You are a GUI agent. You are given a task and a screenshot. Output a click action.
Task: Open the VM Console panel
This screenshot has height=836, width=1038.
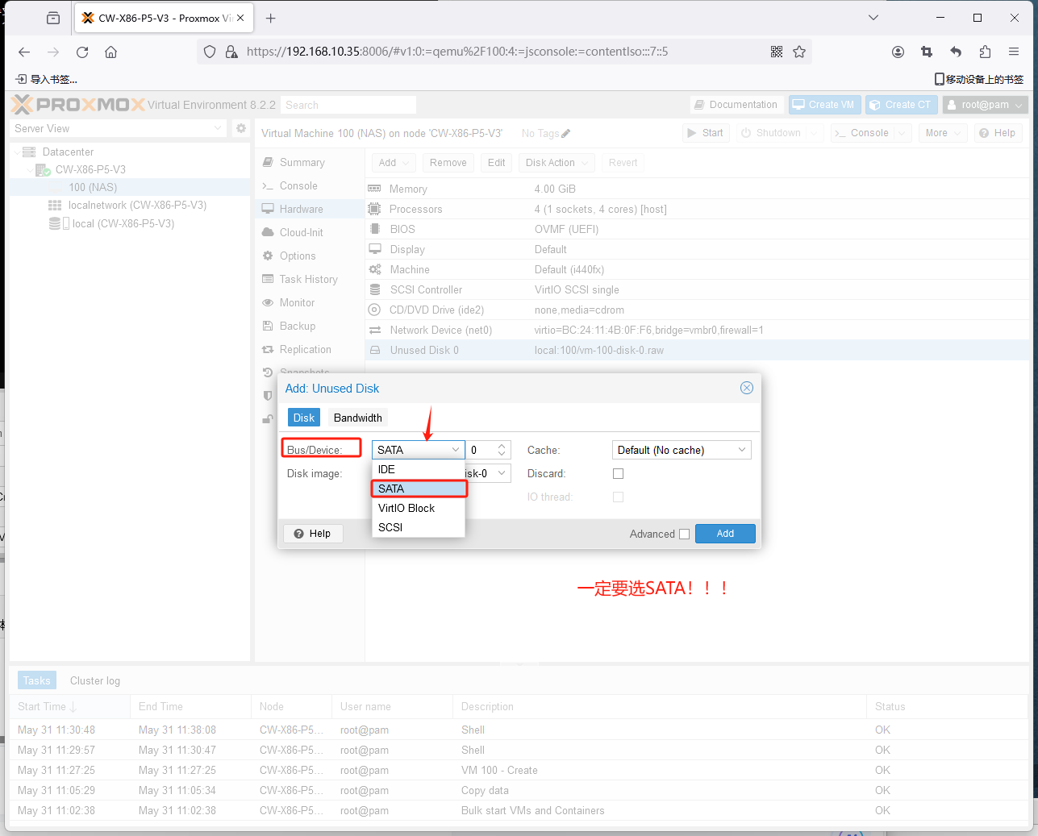[x=310, y=185]
